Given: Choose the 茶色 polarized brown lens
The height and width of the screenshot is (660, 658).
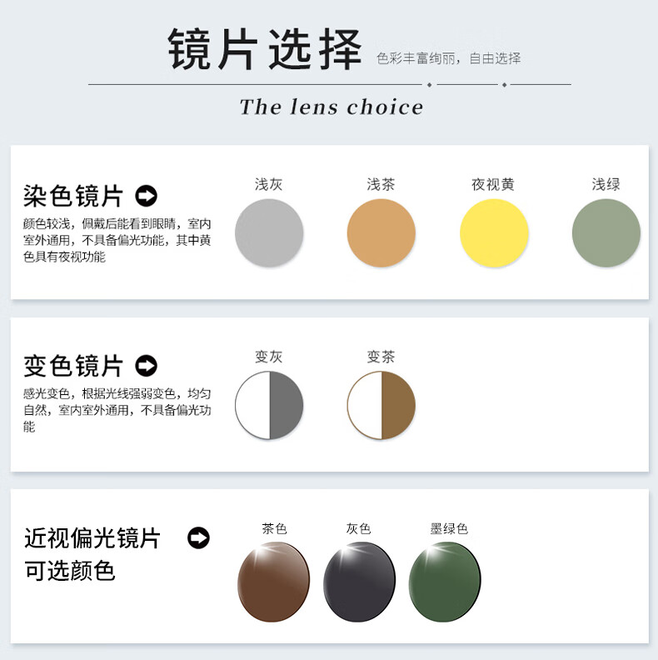Looking at the screenshot, I should click(274, 582).
